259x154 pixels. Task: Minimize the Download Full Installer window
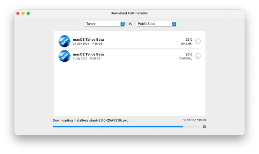(x=23, y=13)
